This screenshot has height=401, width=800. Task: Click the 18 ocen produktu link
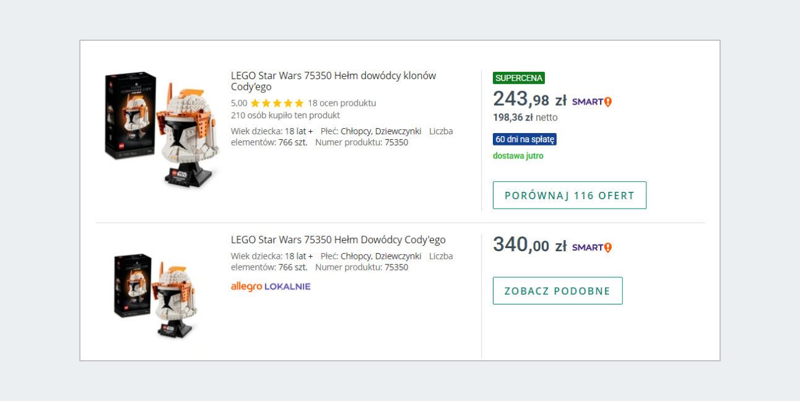[x=342, y=103]
